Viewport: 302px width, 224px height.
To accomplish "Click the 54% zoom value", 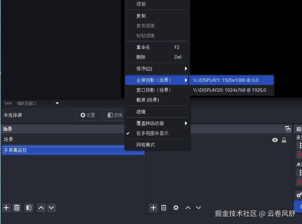I will (8, 103).
